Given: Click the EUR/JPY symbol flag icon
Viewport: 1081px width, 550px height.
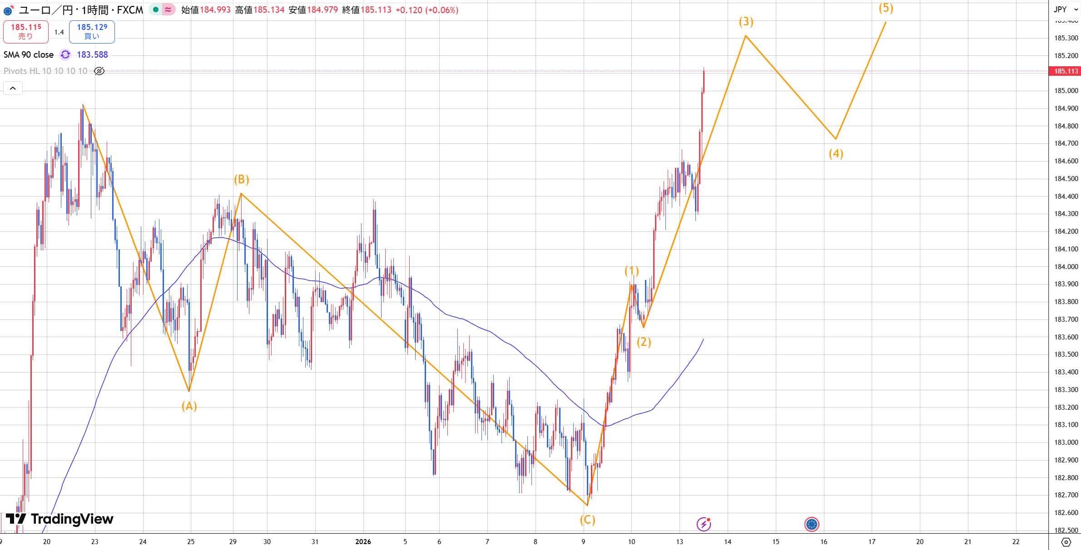Looking at the screenshot, I should [x=8, y=10].
